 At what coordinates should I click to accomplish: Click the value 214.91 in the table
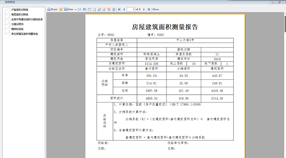tap(151, 83)
